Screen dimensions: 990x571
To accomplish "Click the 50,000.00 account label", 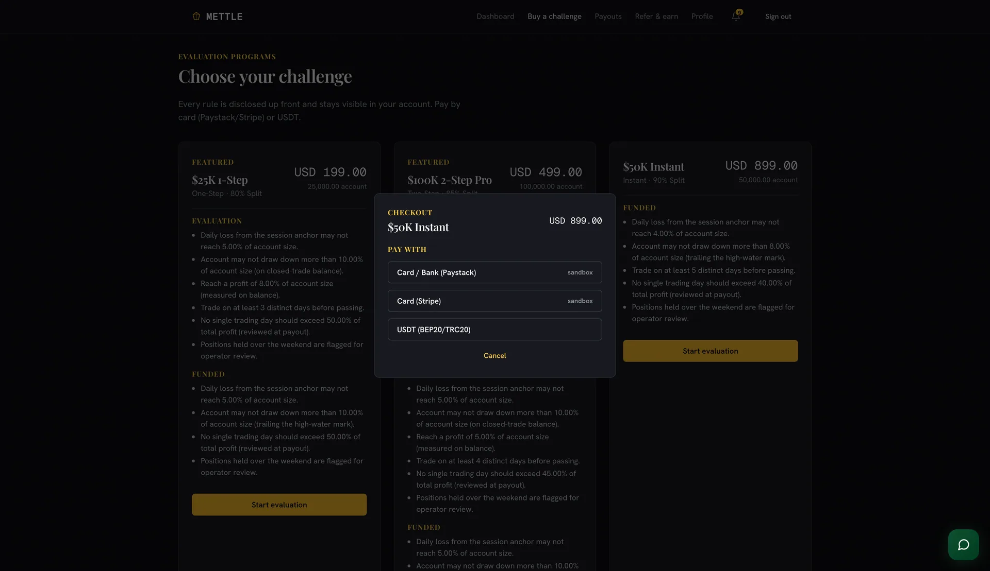I will click(768, 180).
